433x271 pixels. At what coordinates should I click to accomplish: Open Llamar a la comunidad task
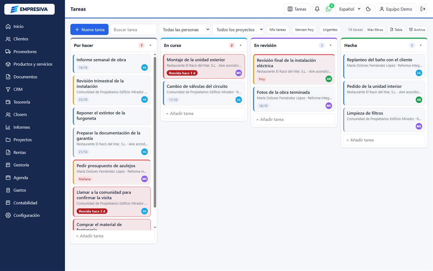(112, 202)
